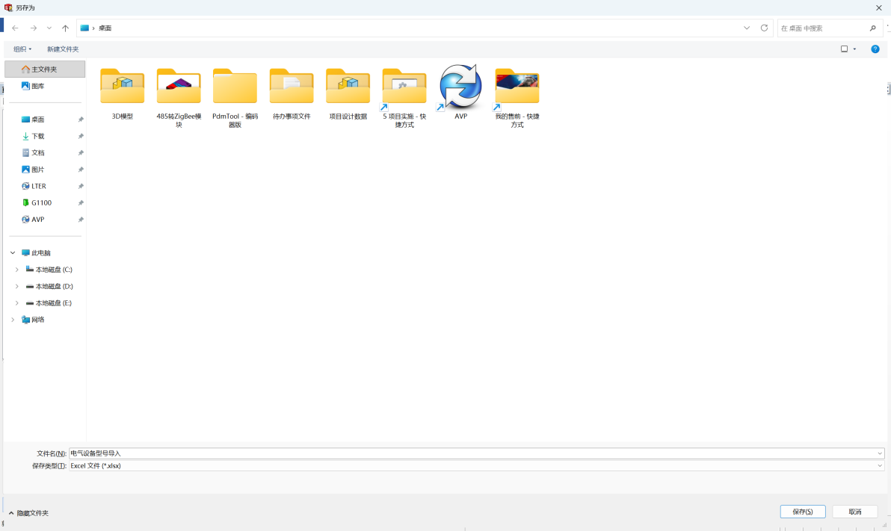The width and height of the screenshot is (891, 531).
Task: Click the 文件名 input field
Action: (471, 453)
